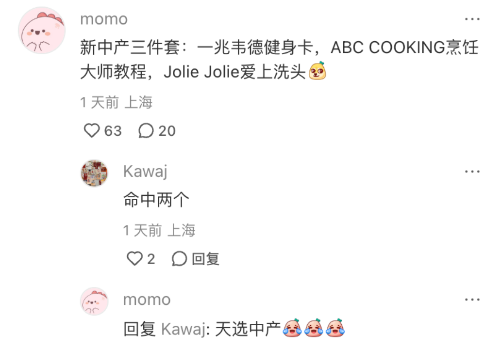Image resolution: width=501 pixels, height=349 pixels.
Task: Click the yellow emoji after 爱上洗头
Action: click(317, 71)
